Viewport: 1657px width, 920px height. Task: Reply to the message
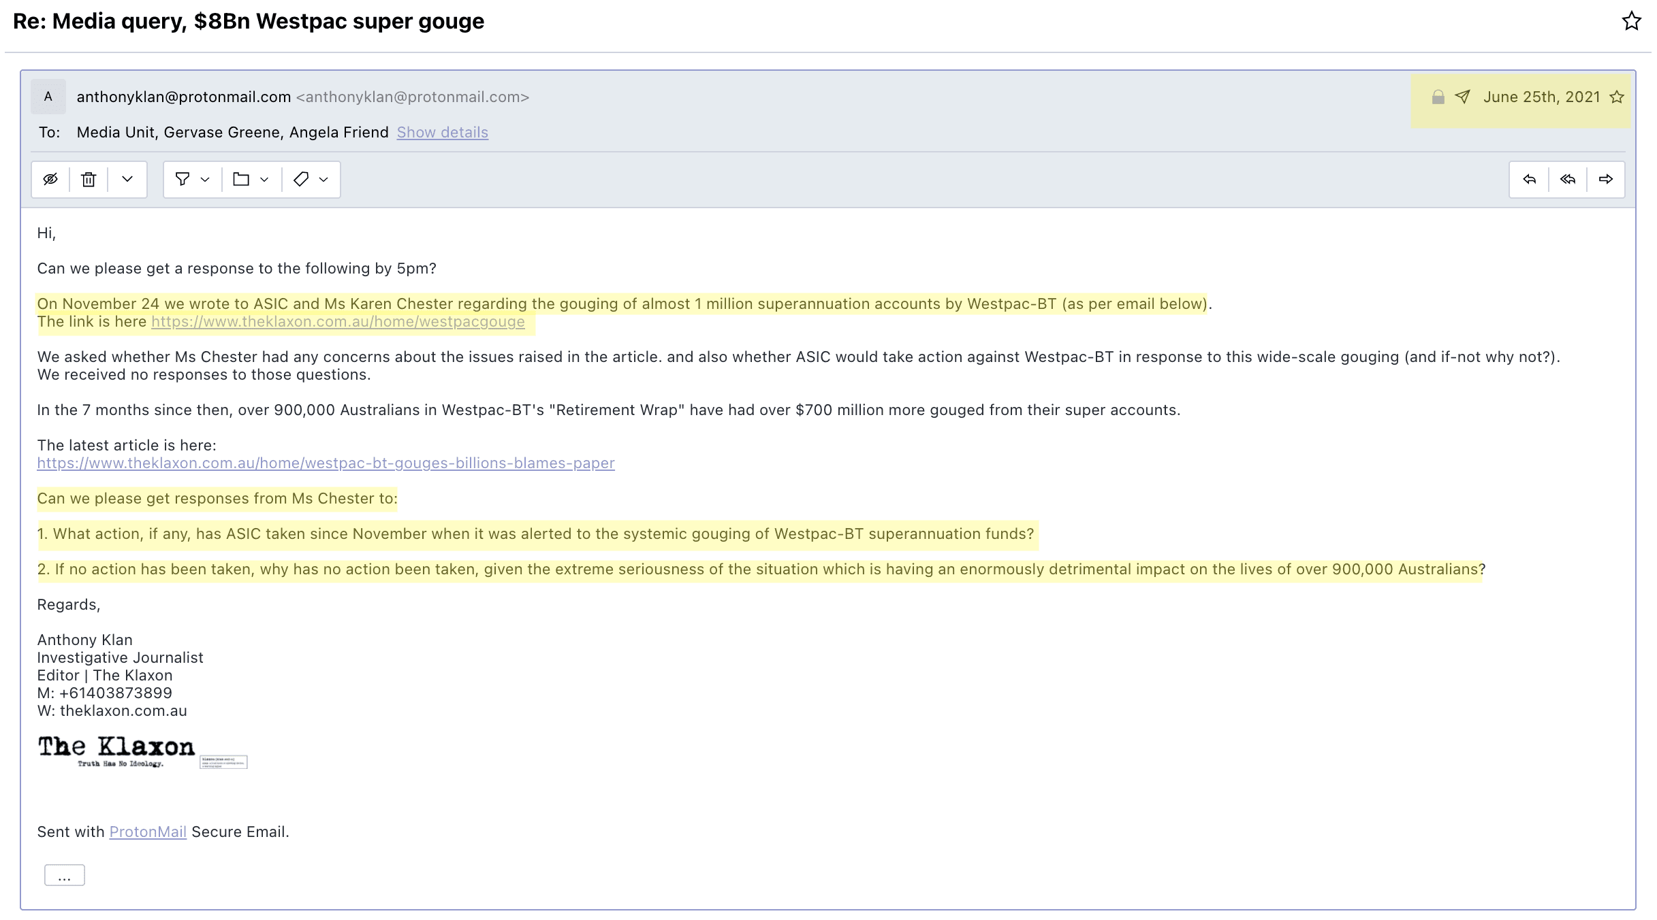tap(1530, 180)
